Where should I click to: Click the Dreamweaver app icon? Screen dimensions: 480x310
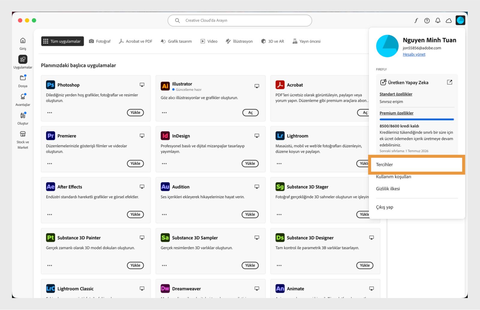click(x=165, y=288)
